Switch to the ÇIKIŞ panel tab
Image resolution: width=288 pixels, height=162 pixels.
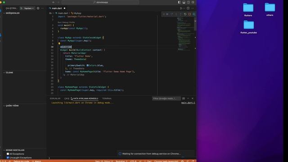pyautogui.click(x=67, y=99)
